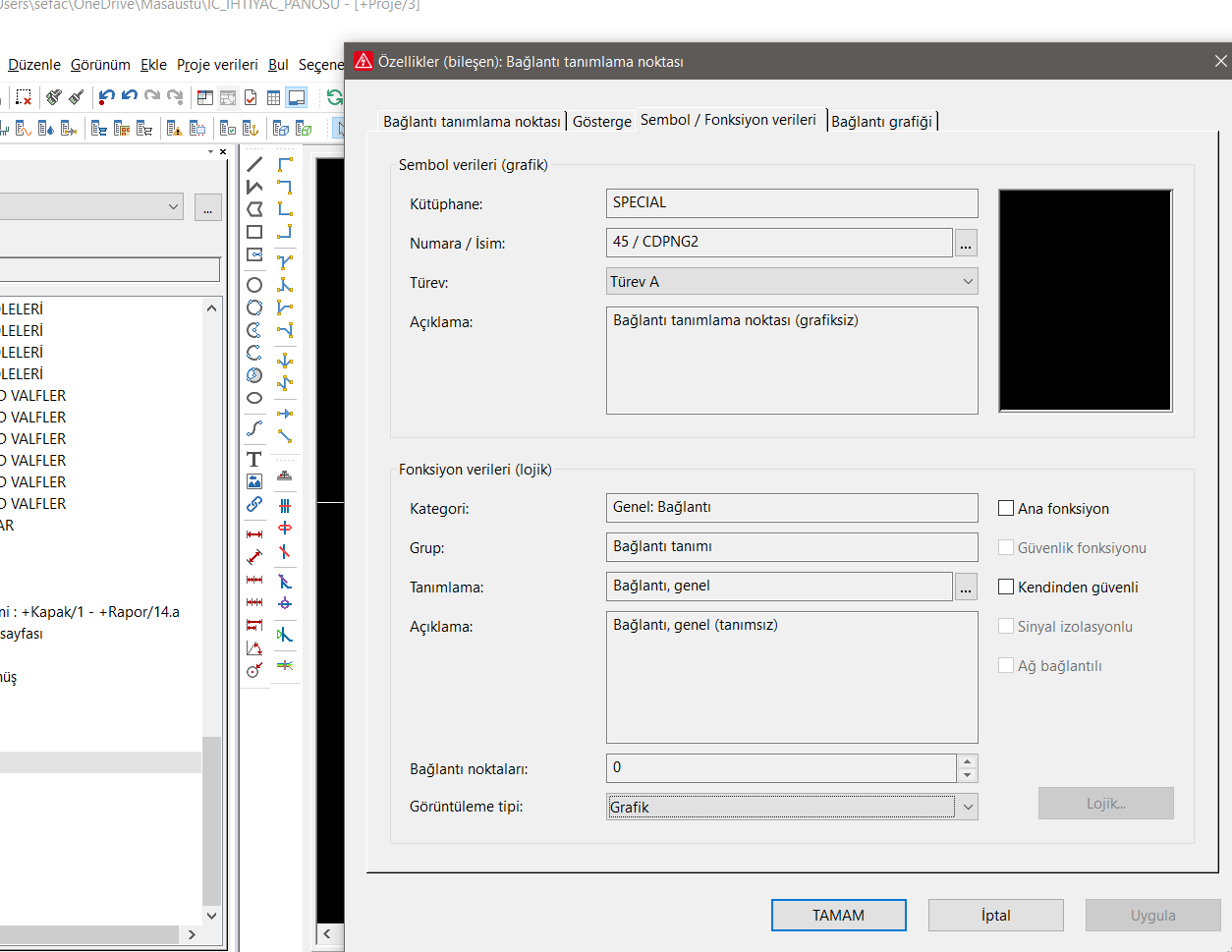Insert top-right corner connection angle
Viewport: 1232px width, 952px height.
(285, 187)
